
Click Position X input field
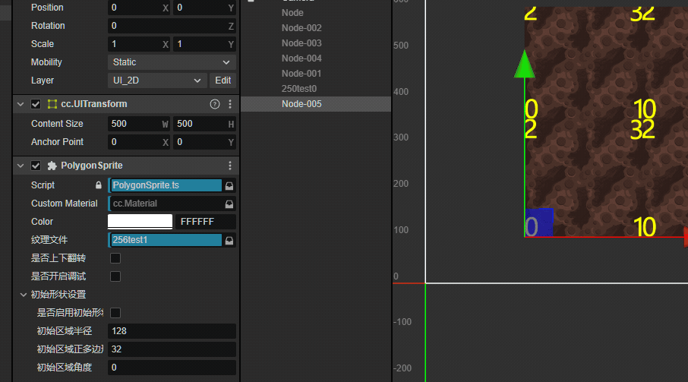click(x=139, y=8)
